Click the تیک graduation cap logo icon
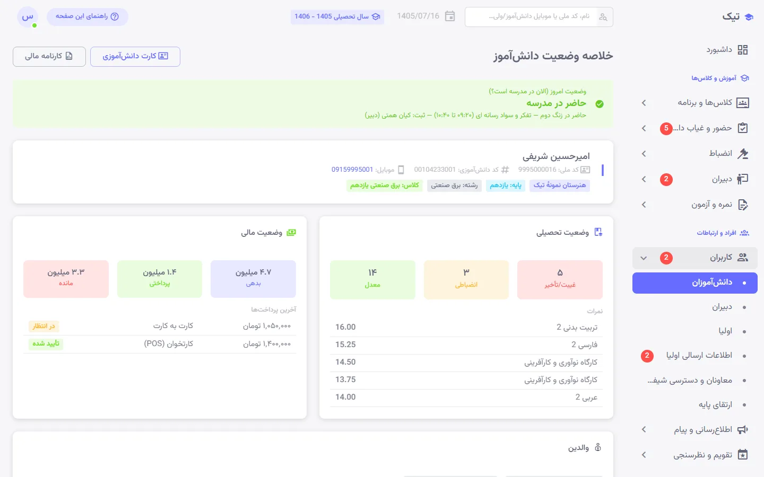Screen dimensions: 764x477 [x=749, y=17]
